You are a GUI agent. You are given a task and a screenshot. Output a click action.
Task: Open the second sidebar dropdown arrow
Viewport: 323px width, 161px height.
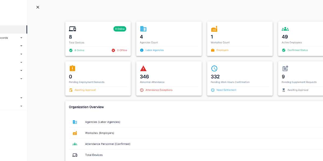tap(21, 46)
